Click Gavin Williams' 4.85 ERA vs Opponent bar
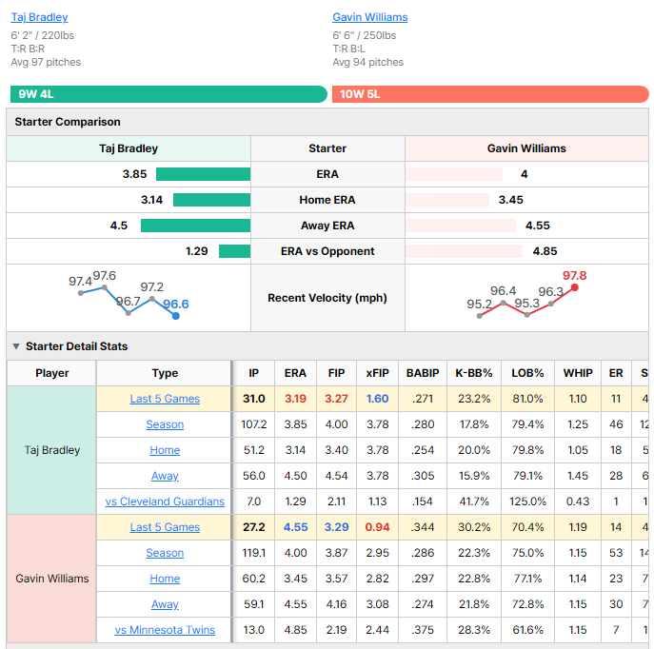Image resolution: width=654 pixels, height=649 pixels. [x=464, y=251]
